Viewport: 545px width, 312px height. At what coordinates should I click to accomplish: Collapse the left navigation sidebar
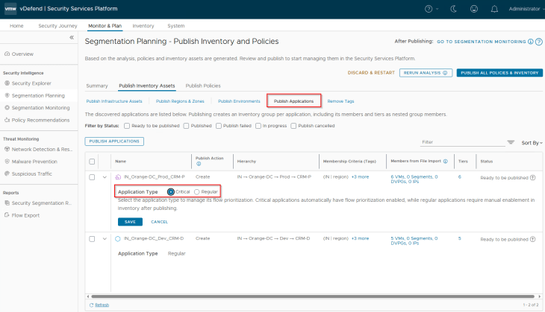[72, 36]
